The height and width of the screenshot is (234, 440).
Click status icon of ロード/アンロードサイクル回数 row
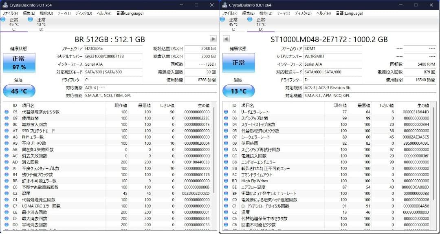coord(226,206)
